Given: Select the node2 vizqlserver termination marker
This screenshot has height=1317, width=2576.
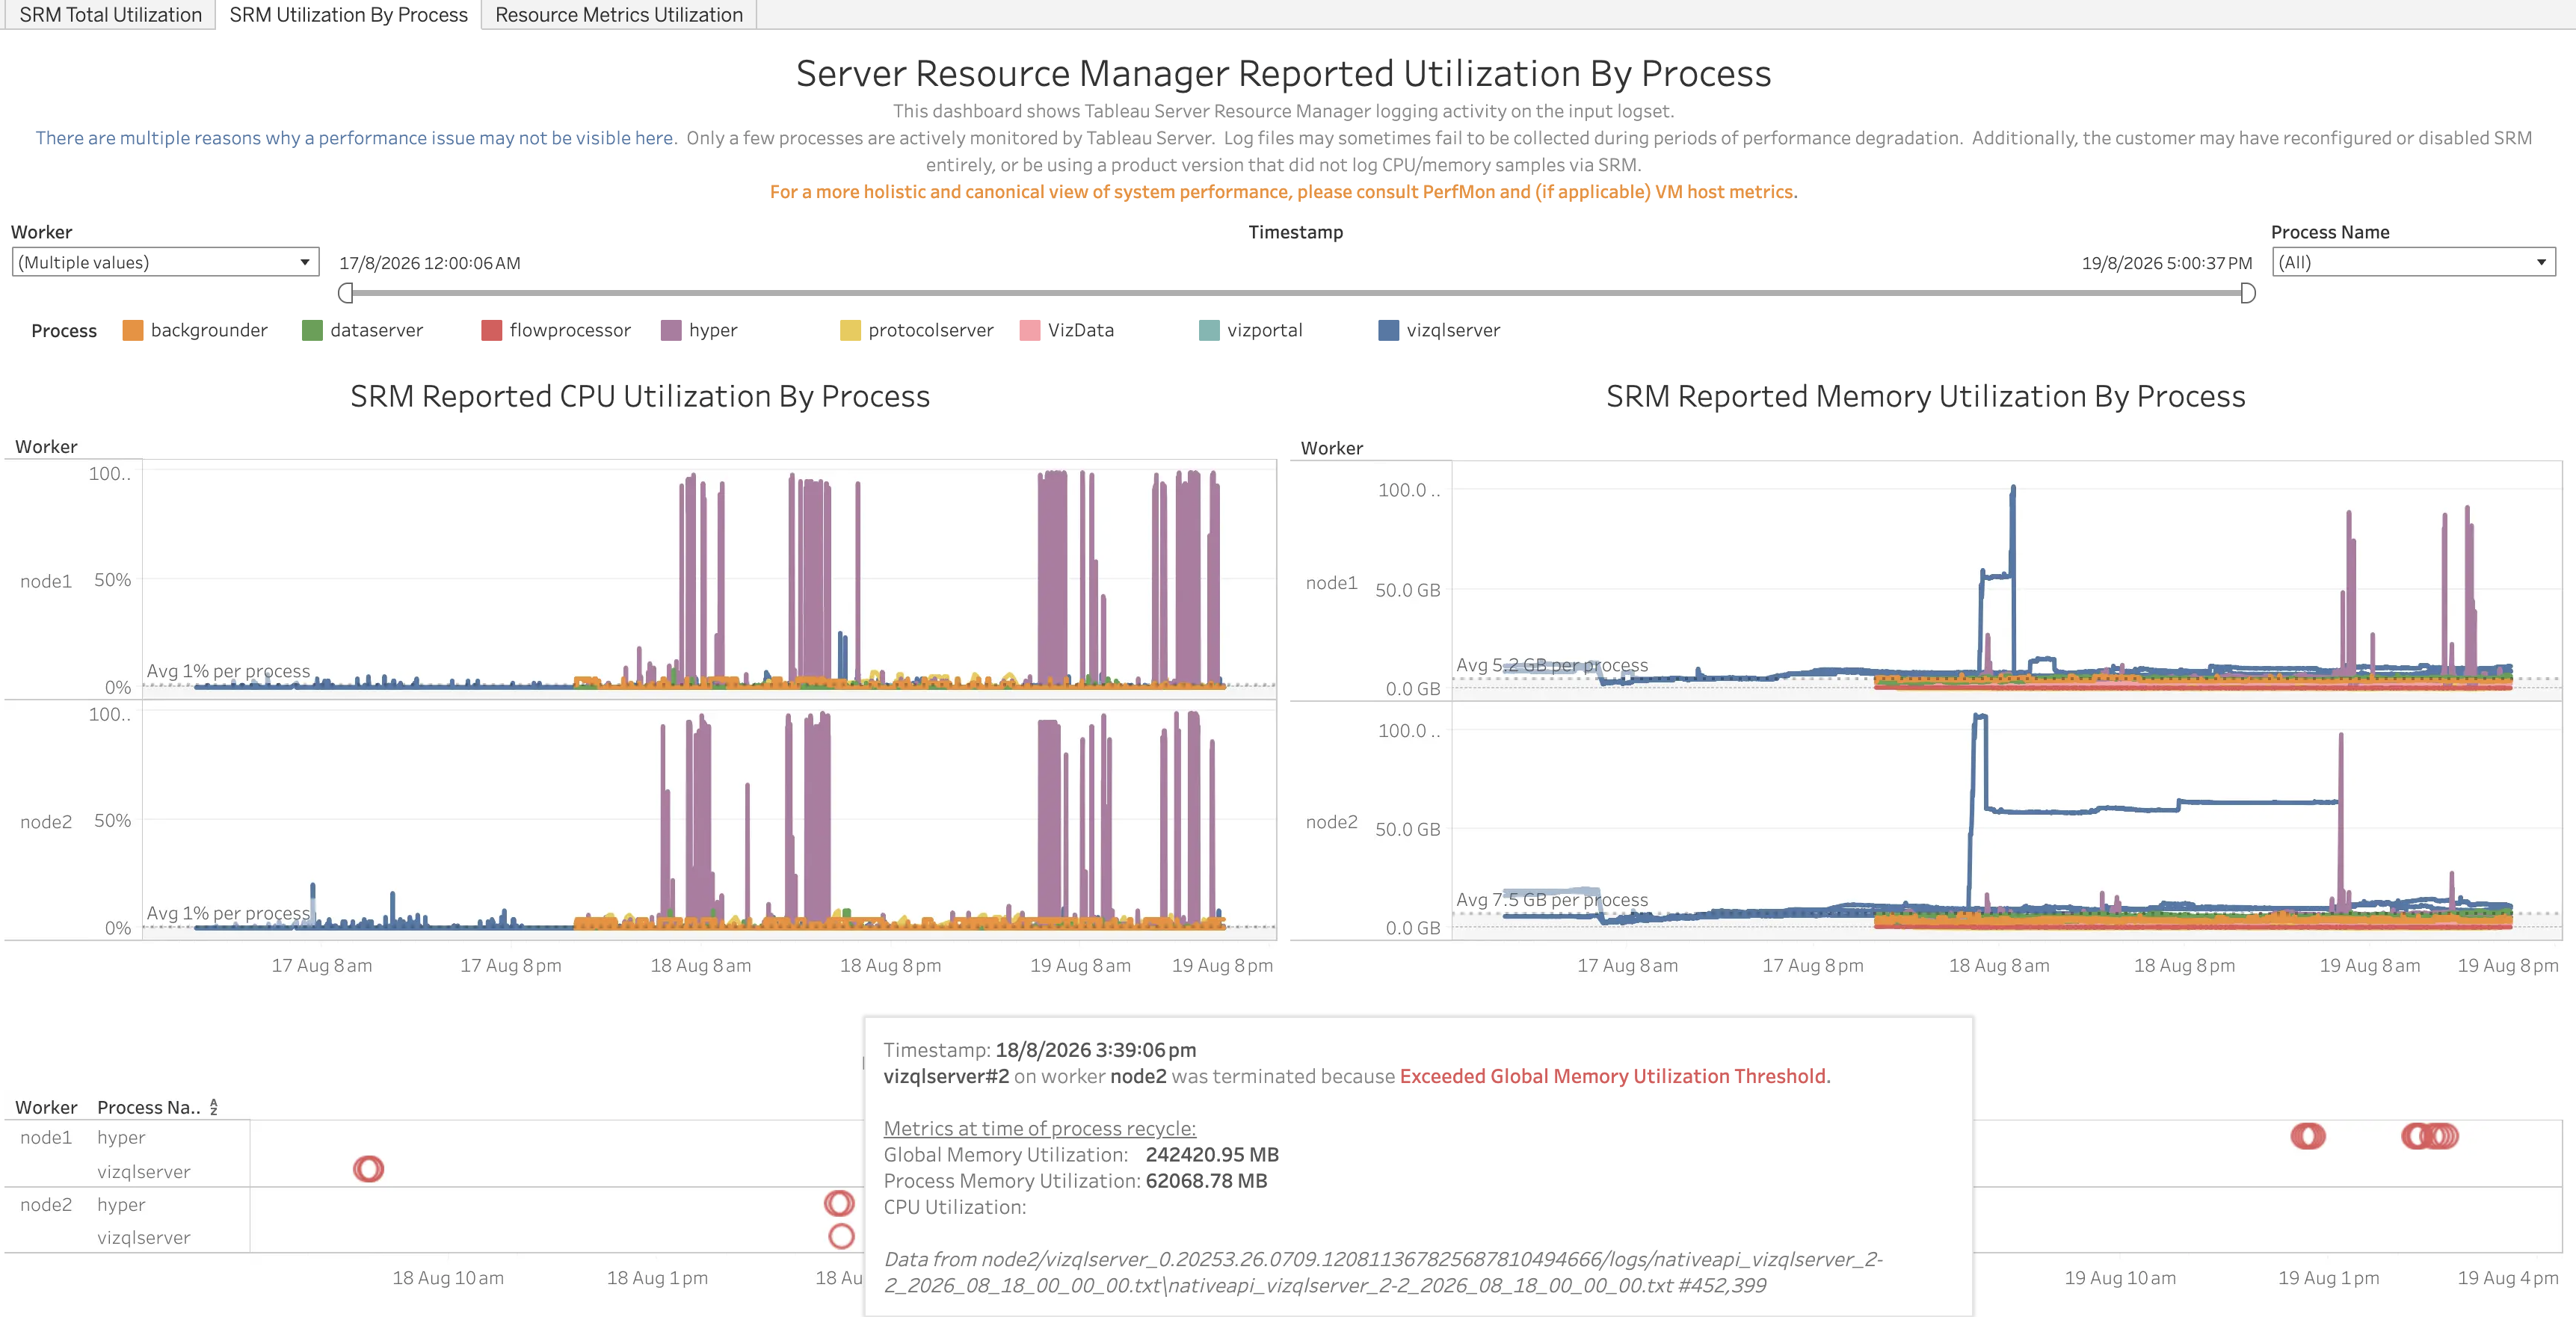Looking at the screenshot, I should pos(842,1236).
